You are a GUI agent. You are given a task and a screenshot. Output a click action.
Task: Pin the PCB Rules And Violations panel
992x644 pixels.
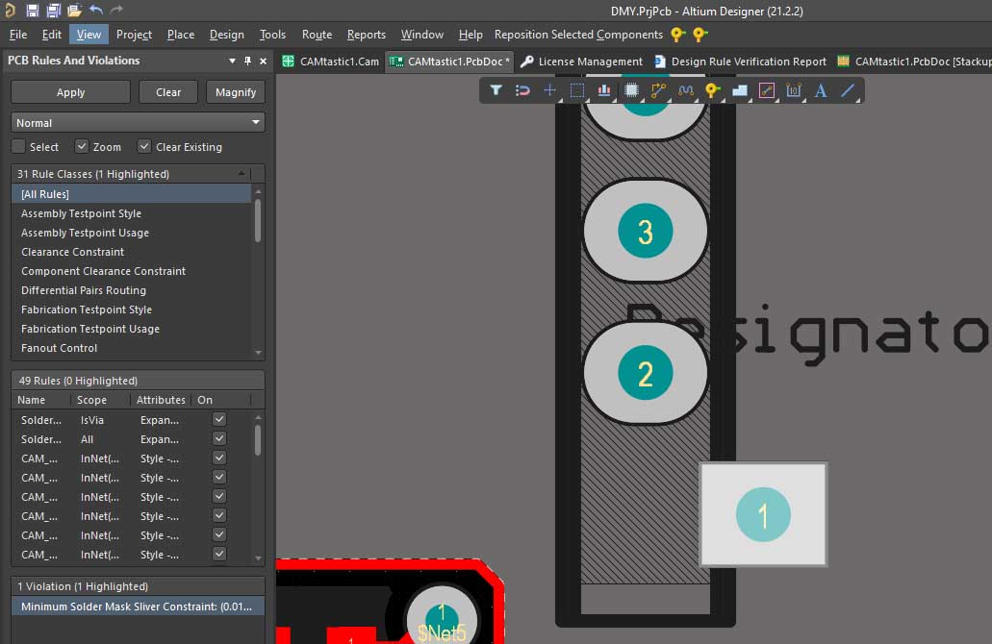(248, 61)
